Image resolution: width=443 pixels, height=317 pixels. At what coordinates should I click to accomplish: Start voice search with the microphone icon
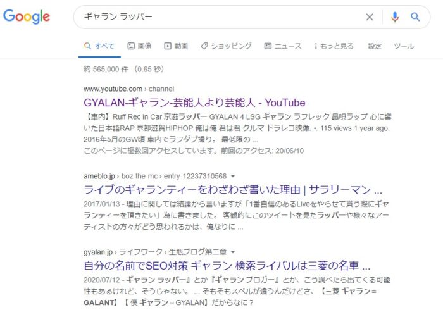[x=395, y=17]
